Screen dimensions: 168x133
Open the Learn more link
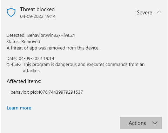coord(19,108)
